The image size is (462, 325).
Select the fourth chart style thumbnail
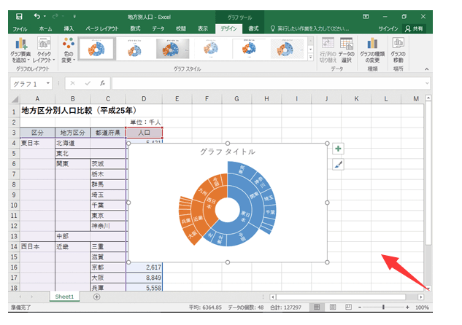tap(211, 49)
